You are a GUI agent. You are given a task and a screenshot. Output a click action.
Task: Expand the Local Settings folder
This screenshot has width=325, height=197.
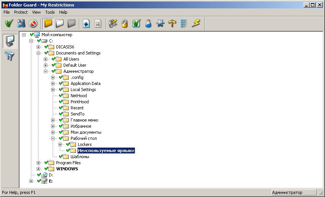[53, 90]
